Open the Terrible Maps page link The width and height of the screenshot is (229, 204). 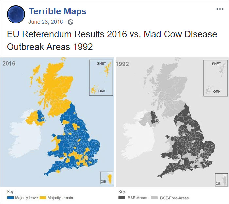click(58, 11)
